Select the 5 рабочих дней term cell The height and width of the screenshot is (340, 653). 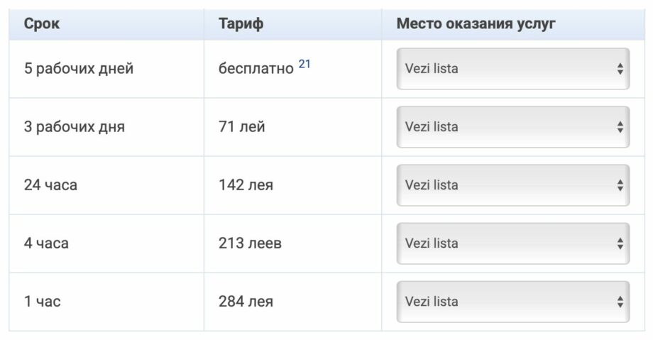pos(79,69)
